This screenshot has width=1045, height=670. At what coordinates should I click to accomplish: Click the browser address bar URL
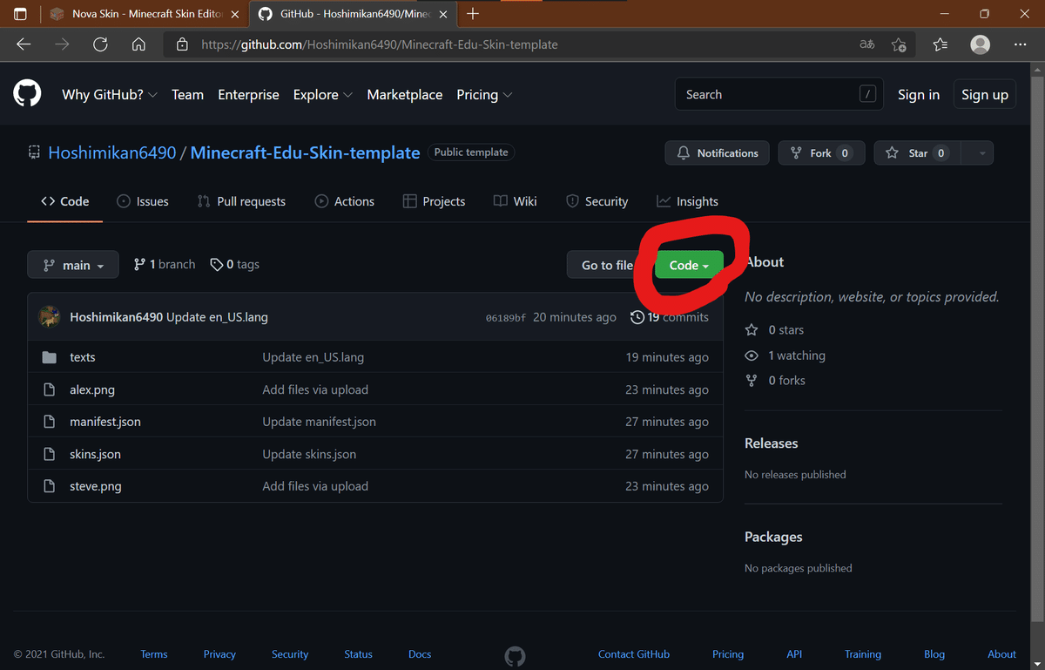[380, 44]
